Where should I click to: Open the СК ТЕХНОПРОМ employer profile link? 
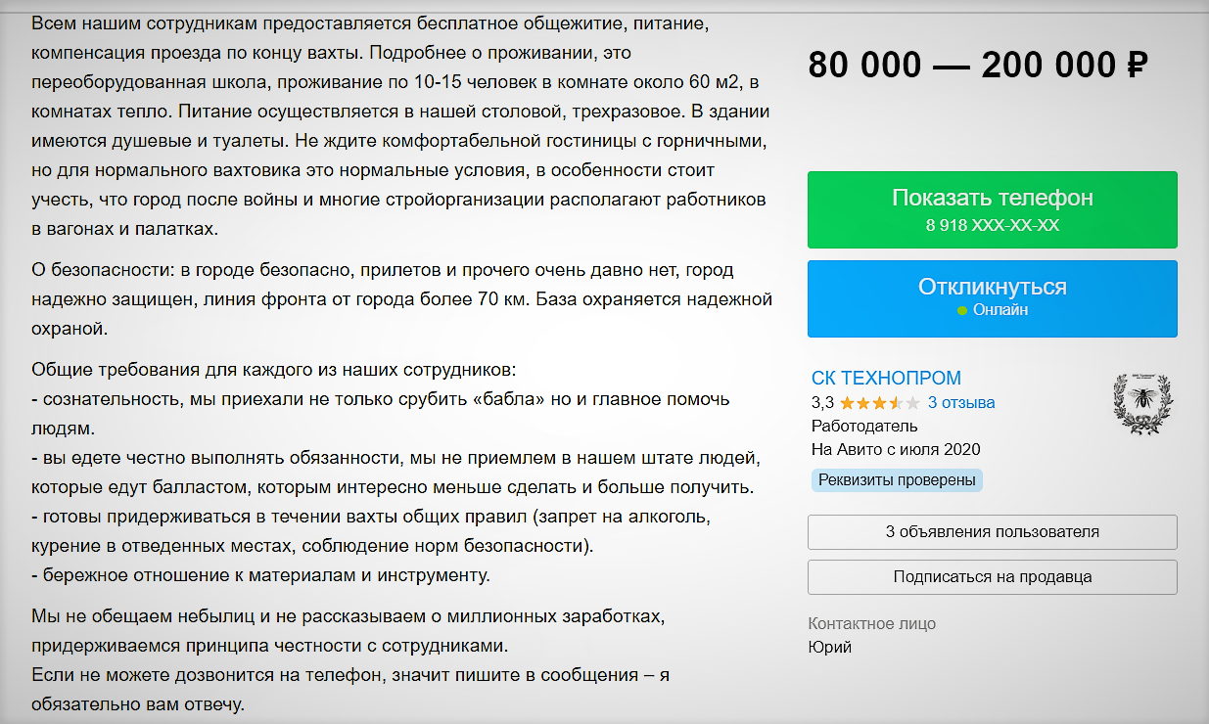[886, 378]
